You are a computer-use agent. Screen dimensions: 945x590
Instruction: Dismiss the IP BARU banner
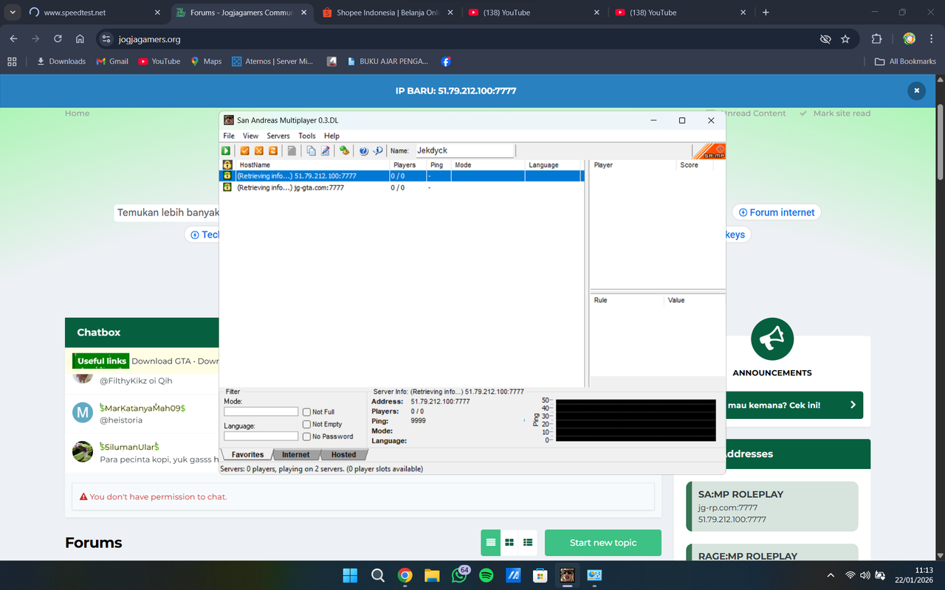(x=916, y=91)
